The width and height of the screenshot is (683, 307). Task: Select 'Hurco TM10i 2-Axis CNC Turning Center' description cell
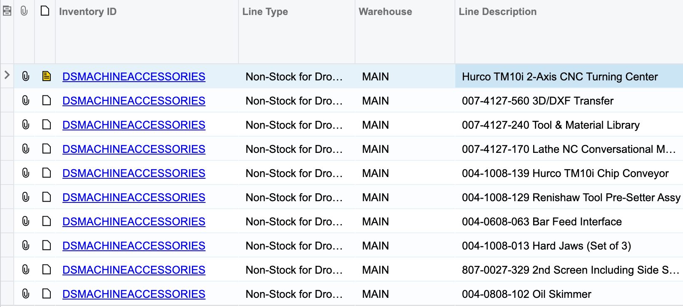click(x=569, y=76)
